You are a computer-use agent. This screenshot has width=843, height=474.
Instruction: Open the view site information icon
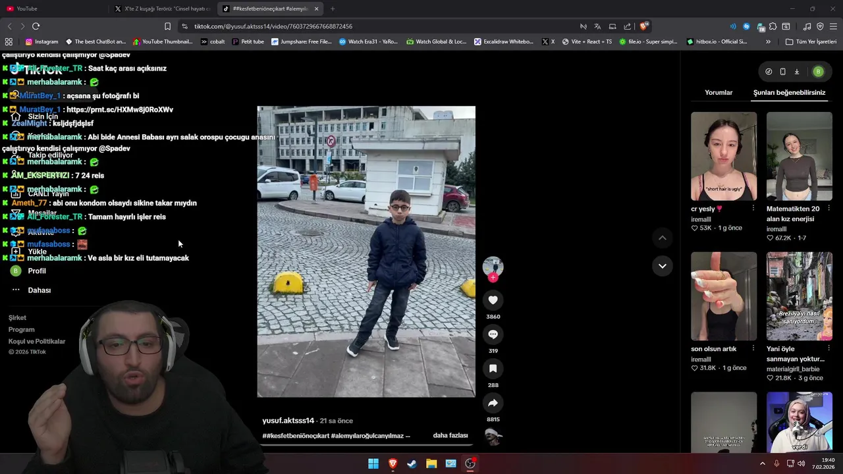coord(185,26)
